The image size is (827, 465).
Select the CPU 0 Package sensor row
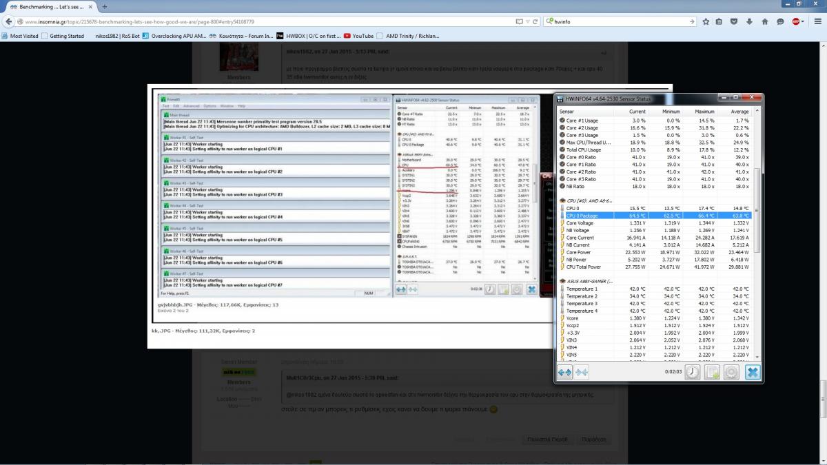point(653,216)
